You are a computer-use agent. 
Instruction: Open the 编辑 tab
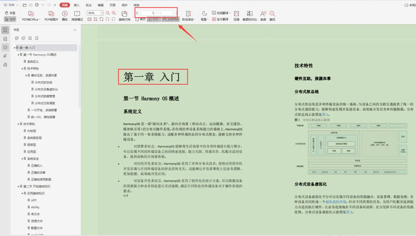(x=101, y=5)
